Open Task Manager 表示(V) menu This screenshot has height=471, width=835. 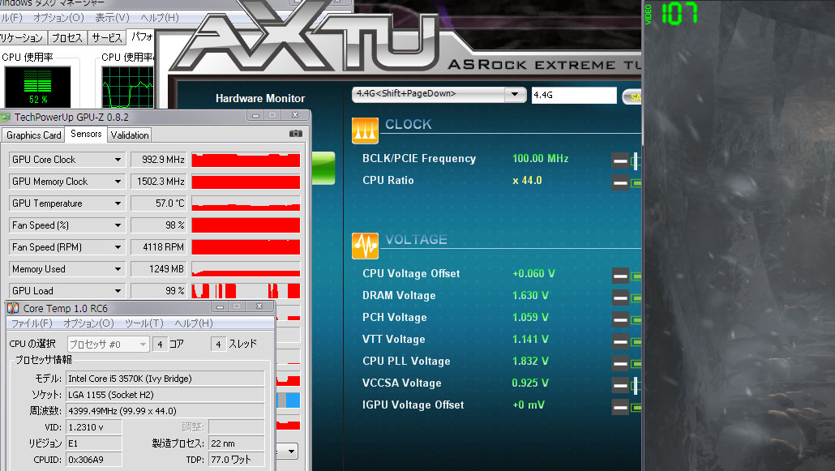coord(112,18)
